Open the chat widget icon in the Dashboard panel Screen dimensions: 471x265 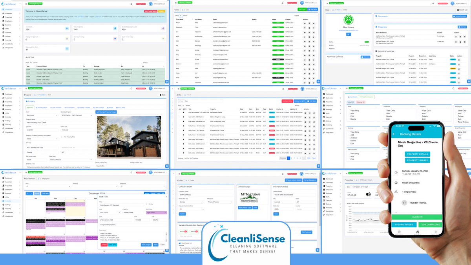[167, 81]
